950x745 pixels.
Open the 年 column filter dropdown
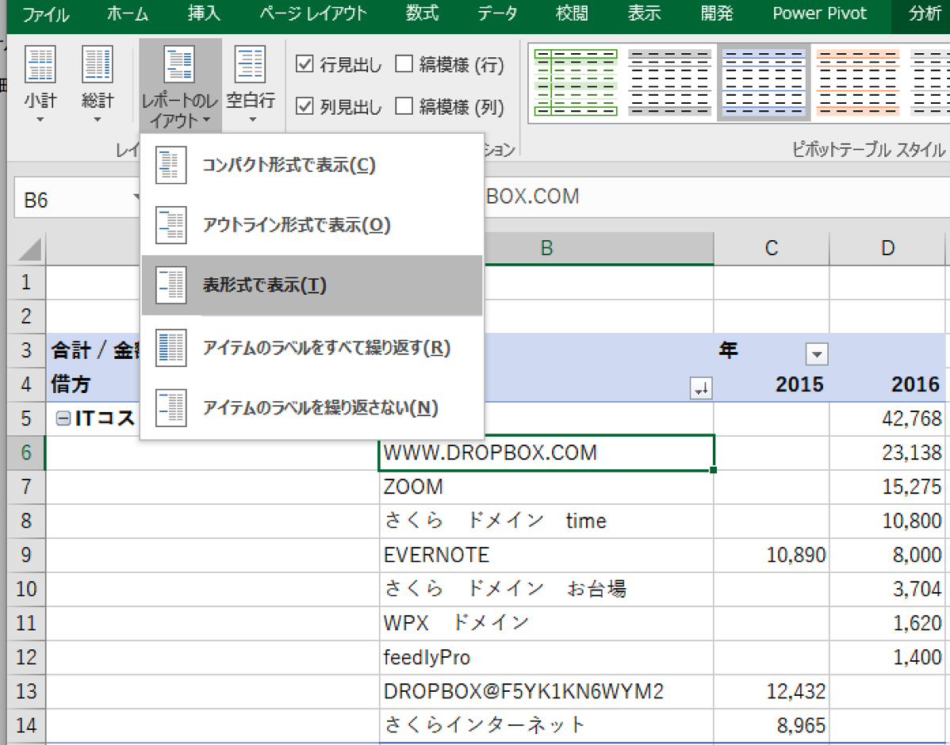tap(816, 353)
